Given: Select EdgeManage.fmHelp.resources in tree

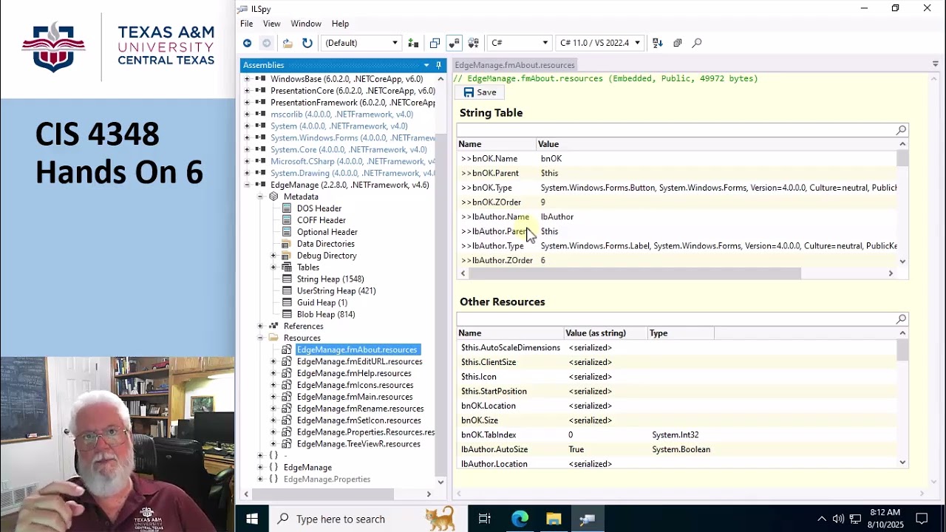Looking at the screenshot, I should coord(354,373).
